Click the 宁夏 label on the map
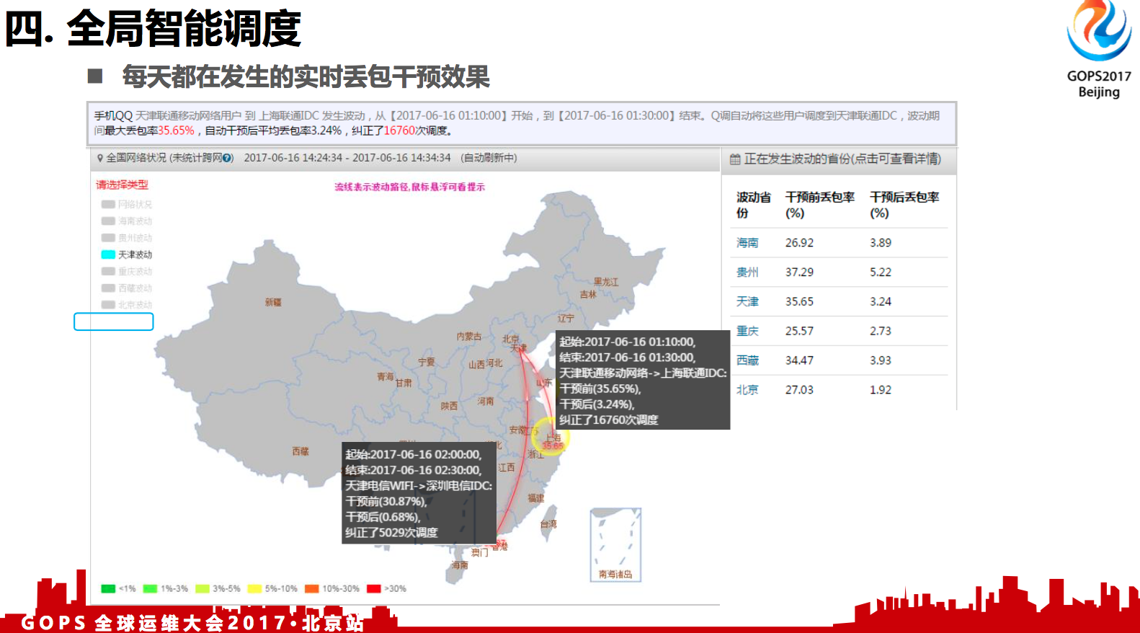1140x633 pixels. [x=427, y=363]
